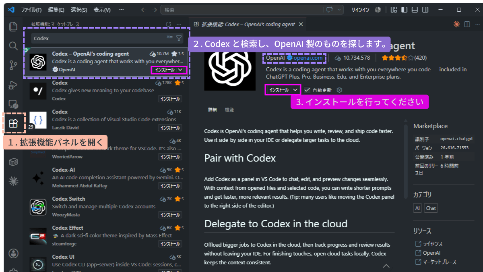
Task: Click the star rating with 420 reviews
Action: click(x=404, y=58)
